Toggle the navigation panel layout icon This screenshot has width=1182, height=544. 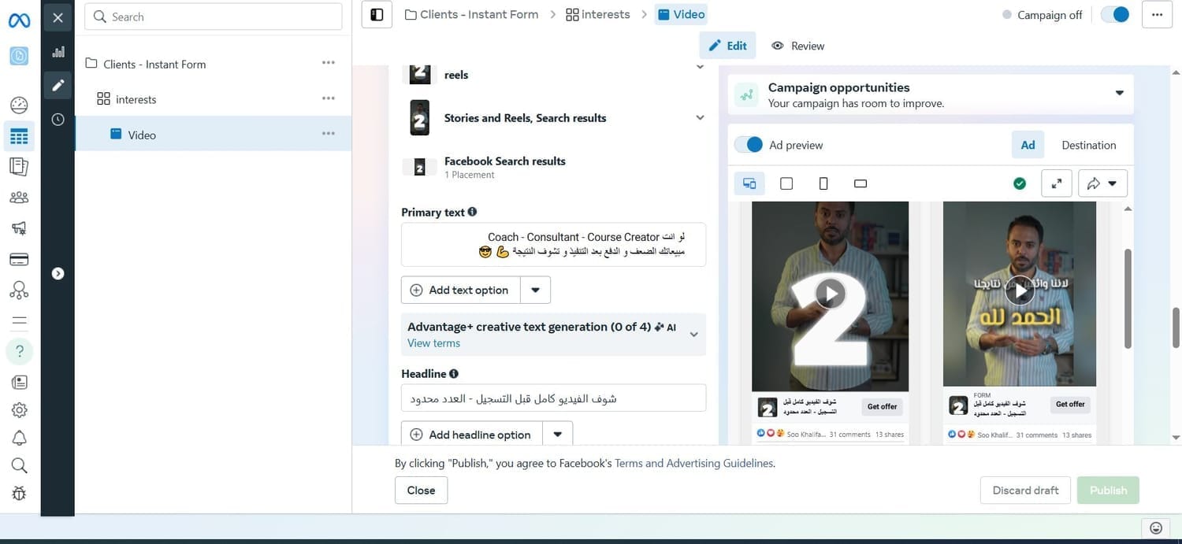click(377, 14)
